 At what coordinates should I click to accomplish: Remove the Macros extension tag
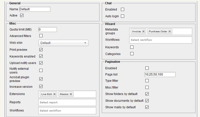71,94
